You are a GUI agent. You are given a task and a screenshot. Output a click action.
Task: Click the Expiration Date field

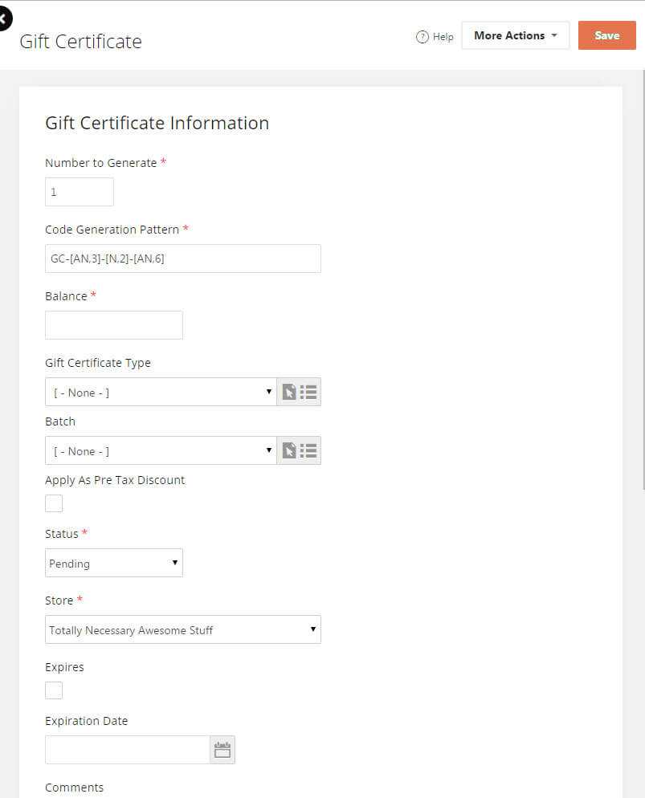click(x=128, y=750)
